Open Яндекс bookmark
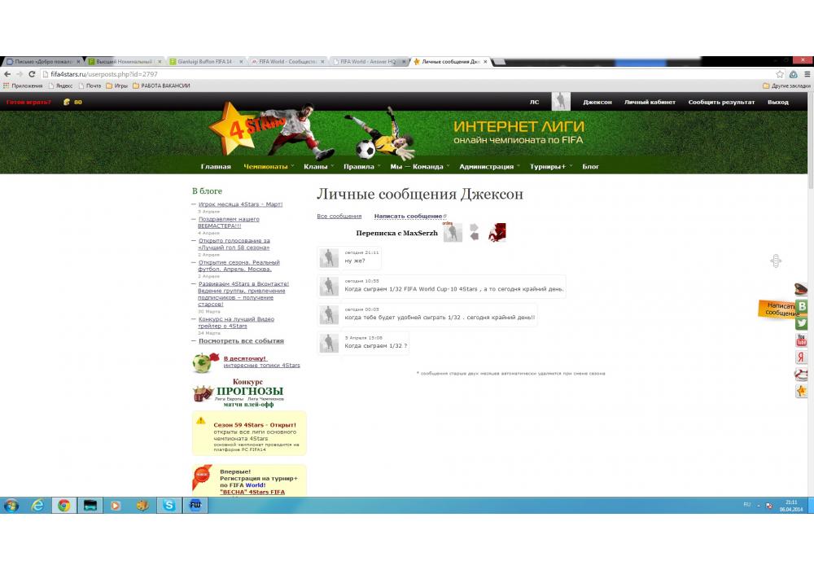The image size is (814, 570). point(61,85)
